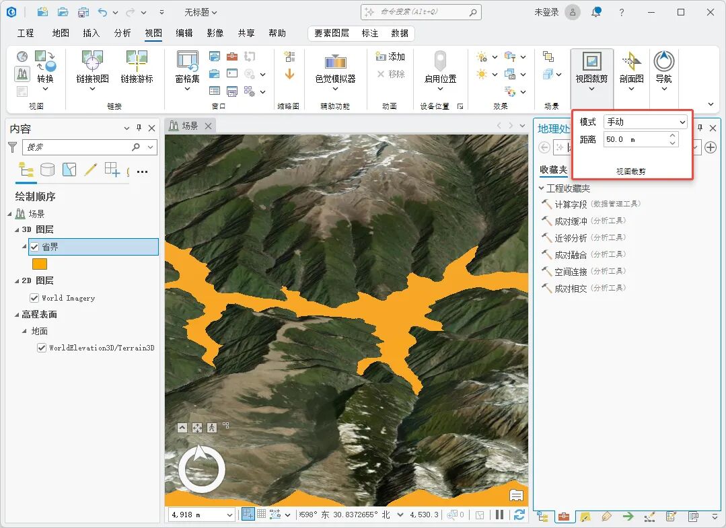Toggle WorldElevation3D/Terrain3D checkbox
726x528 pixels.
point(42,348)
